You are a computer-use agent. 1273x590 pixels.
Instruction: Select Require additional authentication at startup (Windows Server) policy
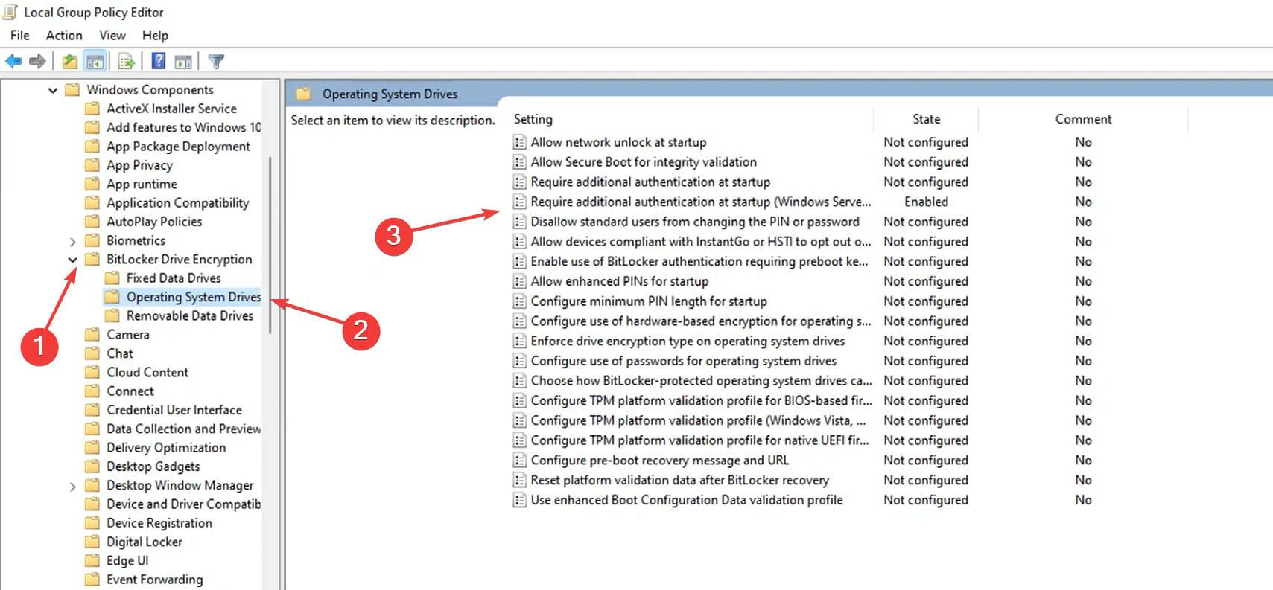click(x=701, y=202)
